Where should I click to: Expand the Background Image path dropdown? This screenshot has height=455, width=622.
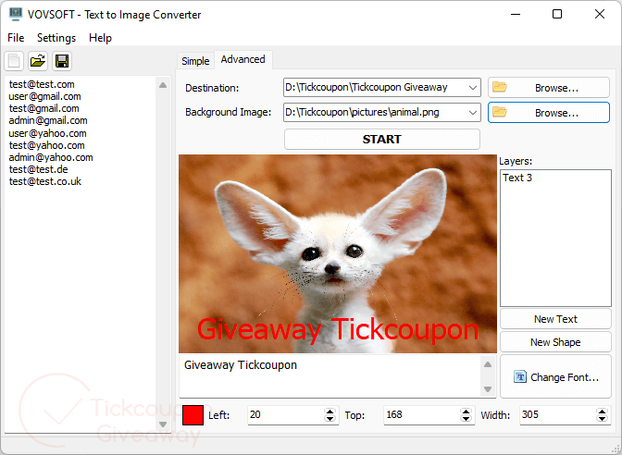(x=472, y=113)
